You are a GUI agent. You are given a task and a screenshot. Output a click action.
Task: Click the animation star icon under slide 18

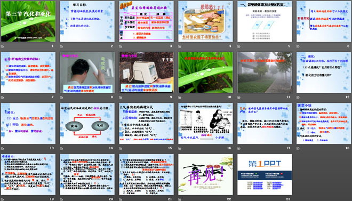click(298, 148)
